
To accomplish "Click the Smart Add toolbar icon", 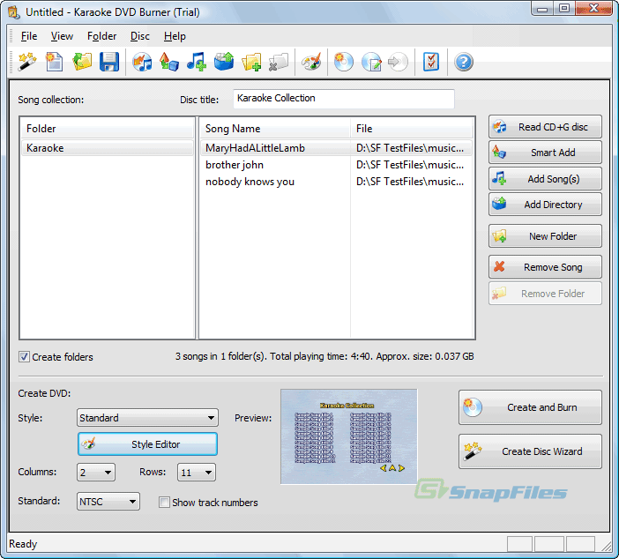I will [x=169, y=62].
